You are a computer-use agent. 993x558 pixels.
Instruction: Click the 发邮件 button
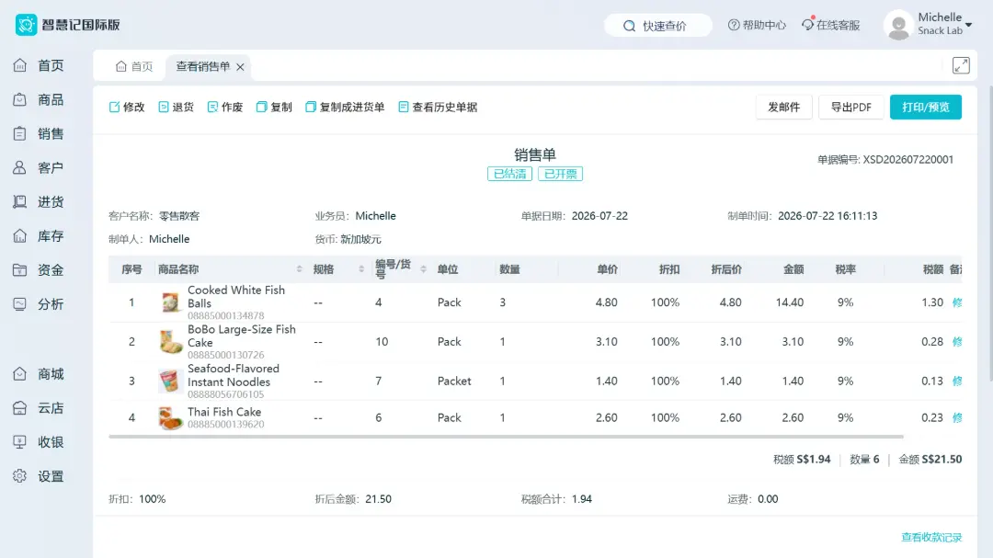[x=784, y=107]
